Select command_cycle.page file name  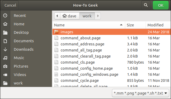[80, 81]
